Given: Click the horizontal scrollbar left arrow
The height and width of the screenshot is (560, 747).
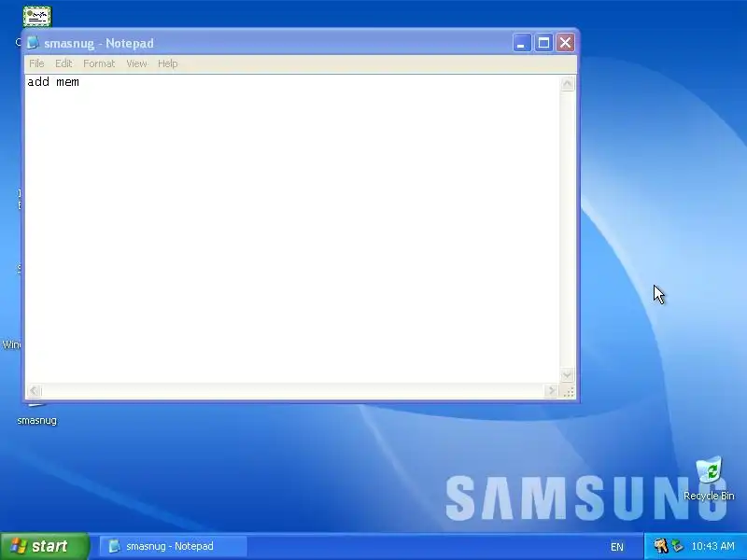Looking at the screenshot, I should pyautogui.click(x=34, y=391).
